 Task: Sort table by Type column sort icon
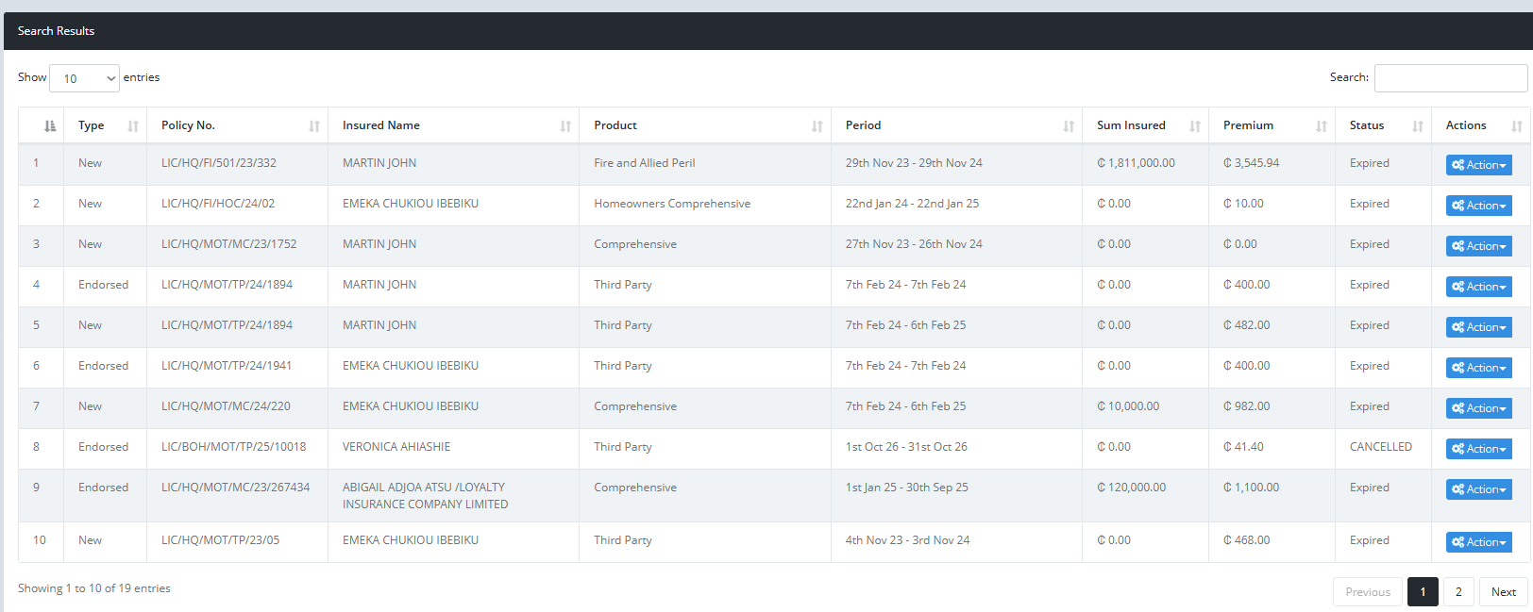pyautogui.click(x=133, y=126)
